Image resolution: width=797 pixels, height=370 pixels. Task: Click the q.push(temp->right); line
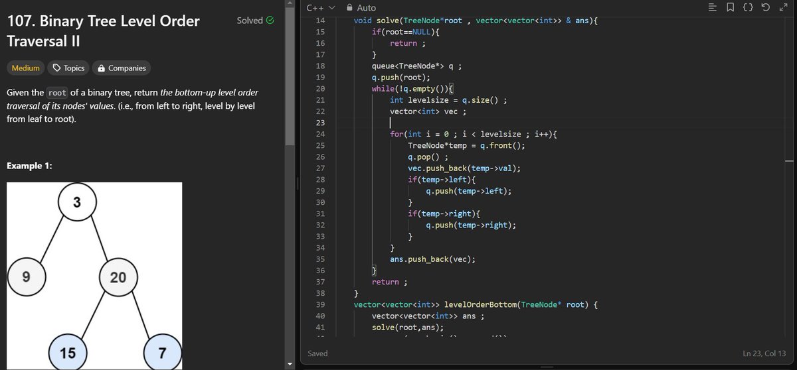click(471, 225)
